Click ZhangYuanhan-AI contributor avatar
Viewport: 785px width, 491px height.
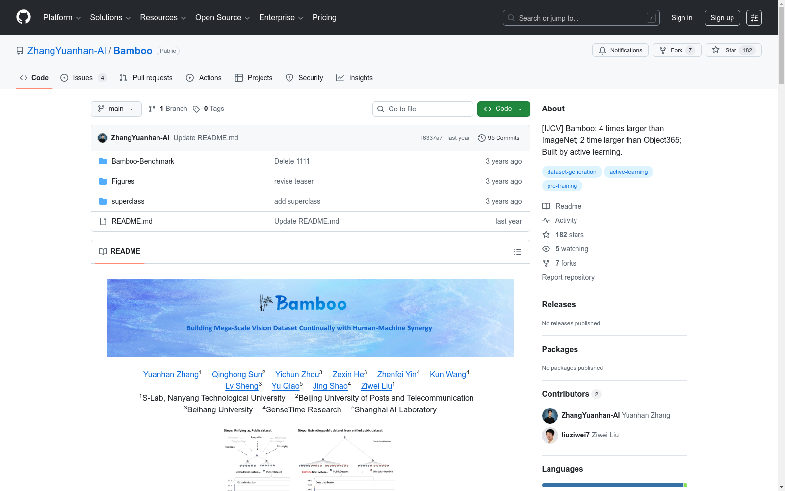click(550, 416)
